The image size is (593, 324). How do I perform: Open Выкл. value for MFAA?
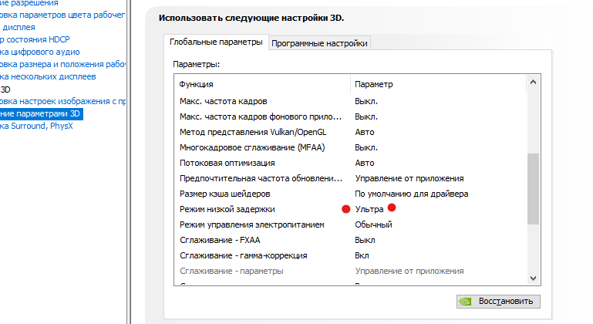[x=366, y=147]
